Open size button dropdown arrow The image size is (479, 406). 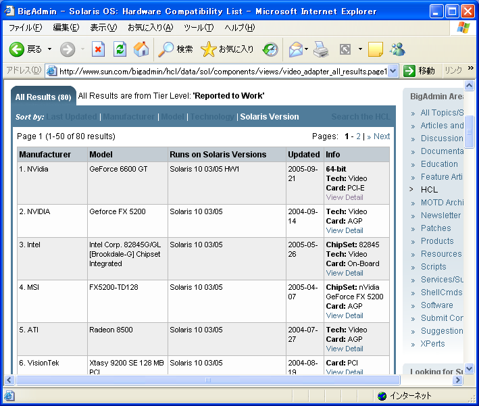pyautogui.click(x=361, y=49)
